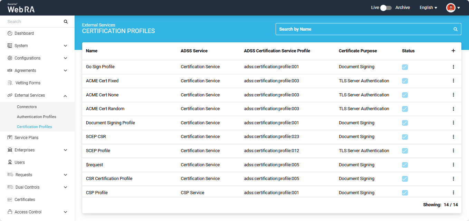Image resolution: width=469 pixels, height=221 pixels.
Task: Click the plus icon to add profile
Action: pos(453,51)
